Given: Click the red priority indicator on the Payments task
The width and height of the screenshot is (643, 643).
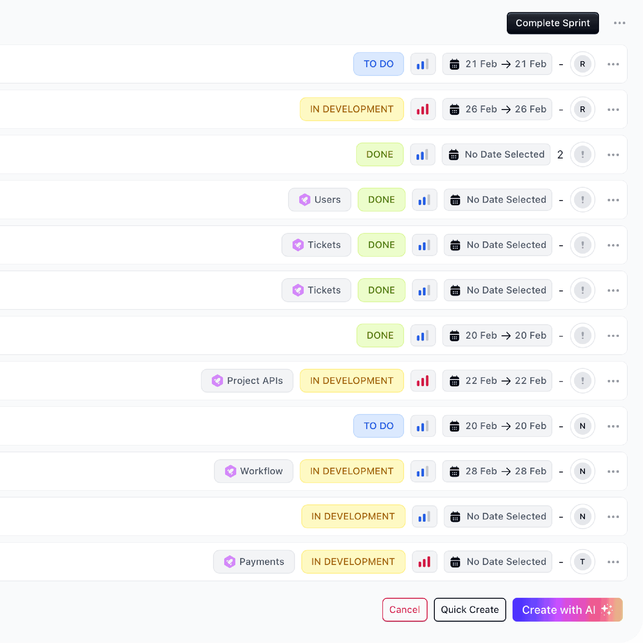Looking at the screenshot, I should pyautogui.click(x=424, y=562).
